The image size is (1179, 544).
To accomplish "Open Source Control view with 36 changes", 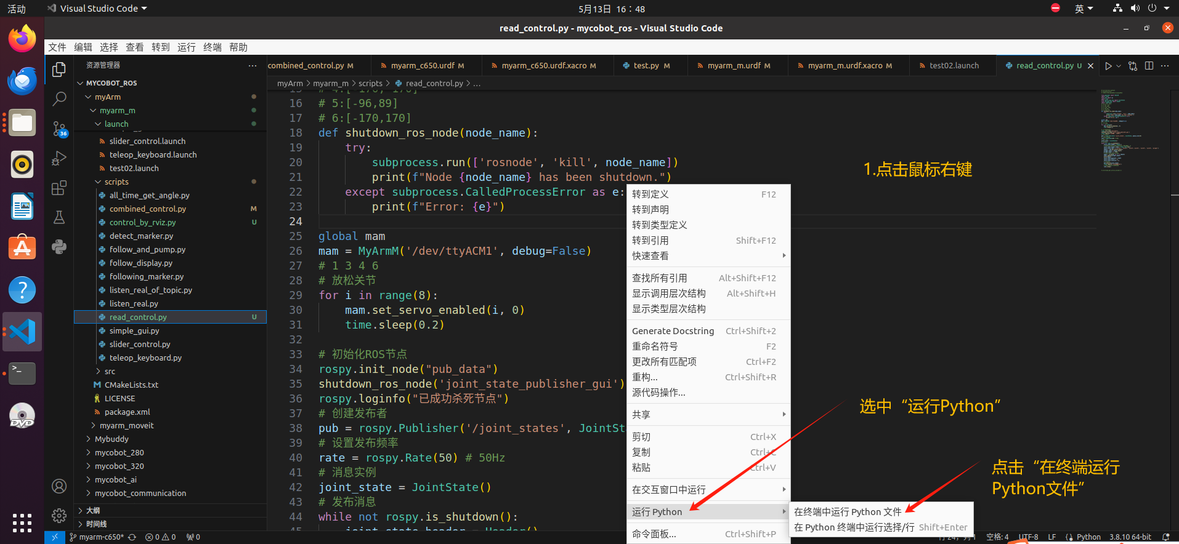I will pos(59,129).
